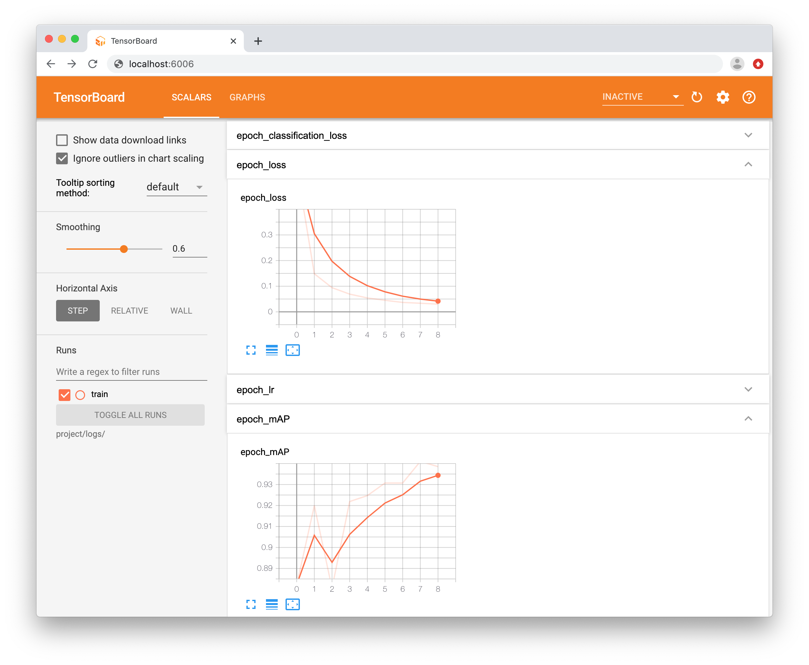Switch to the GRAPHS tab

pyautogui.click(x=247, y=97)
